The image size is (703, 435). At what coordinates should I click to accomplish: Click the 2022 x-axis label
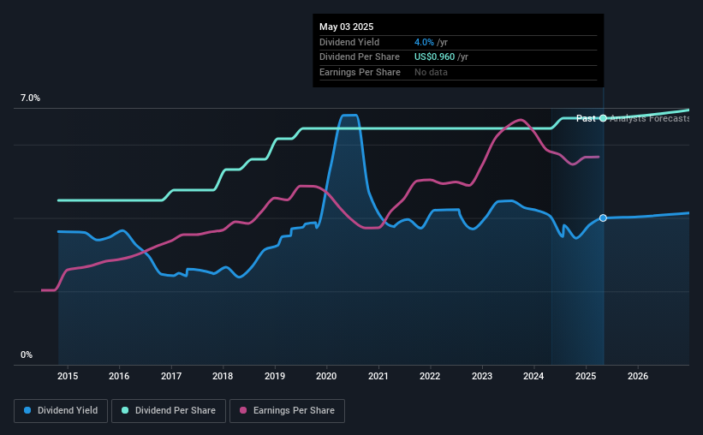click(430, 376)
